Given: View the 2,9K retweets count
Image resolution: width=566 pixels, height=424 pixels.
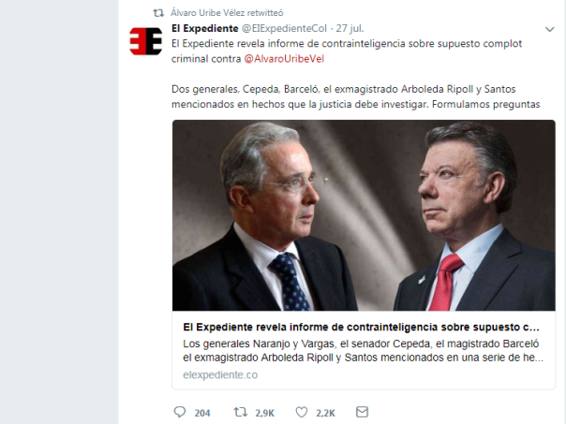Looking at the screenshot, I should [x=264, y=413].
